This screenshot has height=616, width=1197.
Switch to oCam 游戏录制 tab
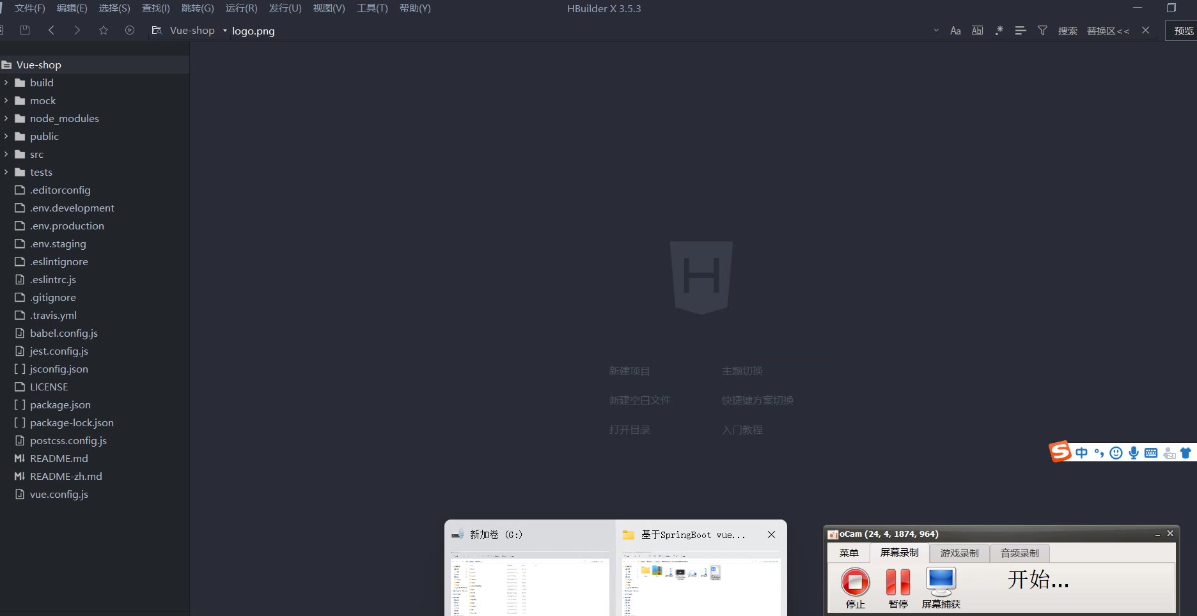959,553
